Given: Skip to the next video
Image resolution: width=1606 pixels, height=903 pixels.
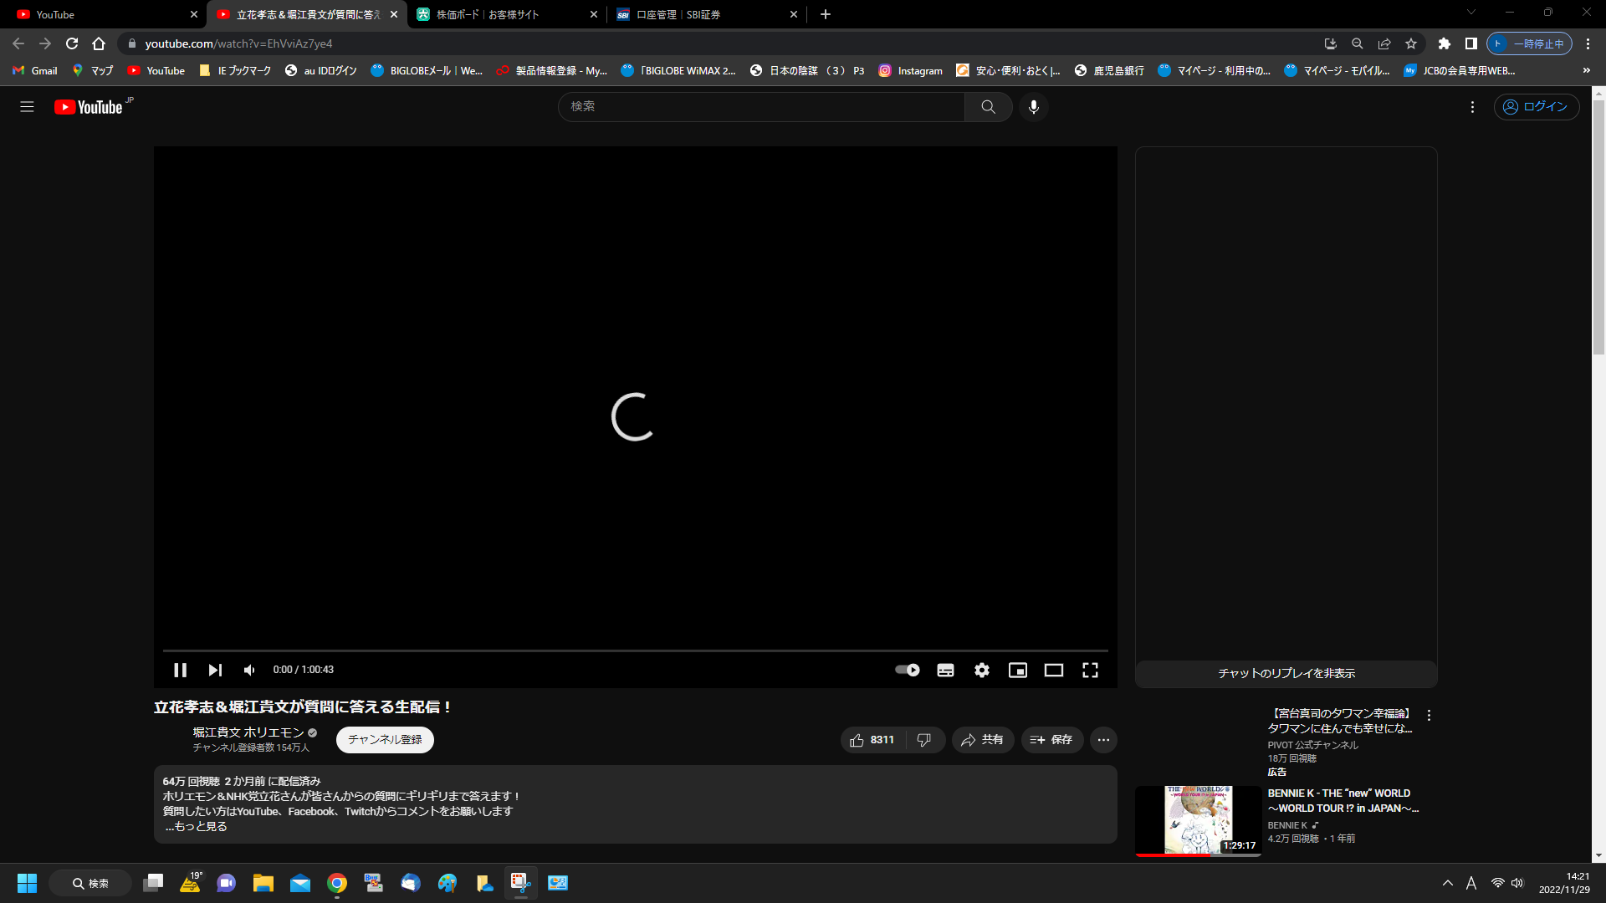Looking at the screenshot, I should click(x=215, y=670).
